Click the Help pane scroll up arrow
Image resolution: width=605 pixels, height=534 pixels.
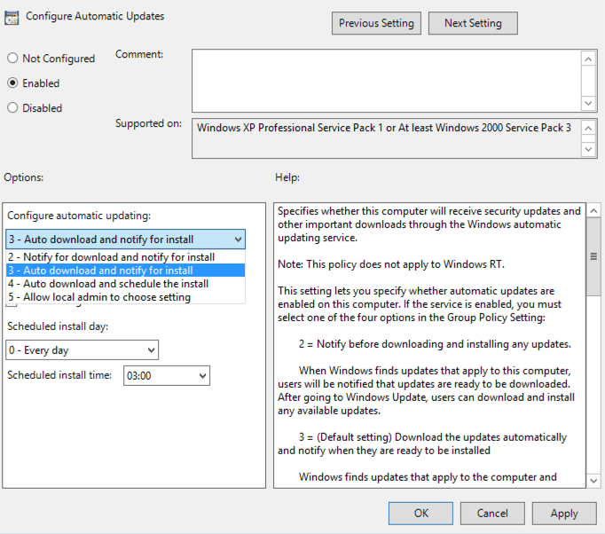[593, 210]
